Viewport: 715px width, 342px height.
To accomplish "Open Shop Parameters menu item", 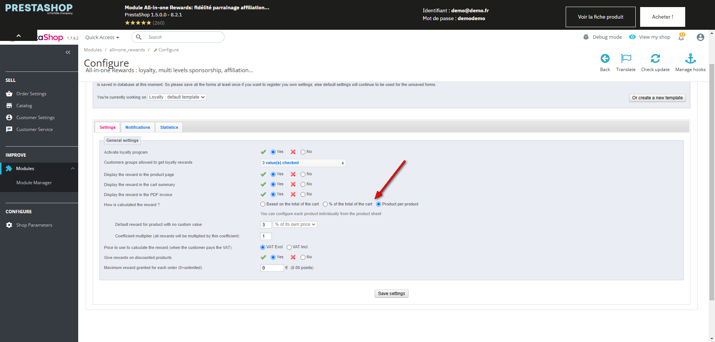I will point(34,225).
